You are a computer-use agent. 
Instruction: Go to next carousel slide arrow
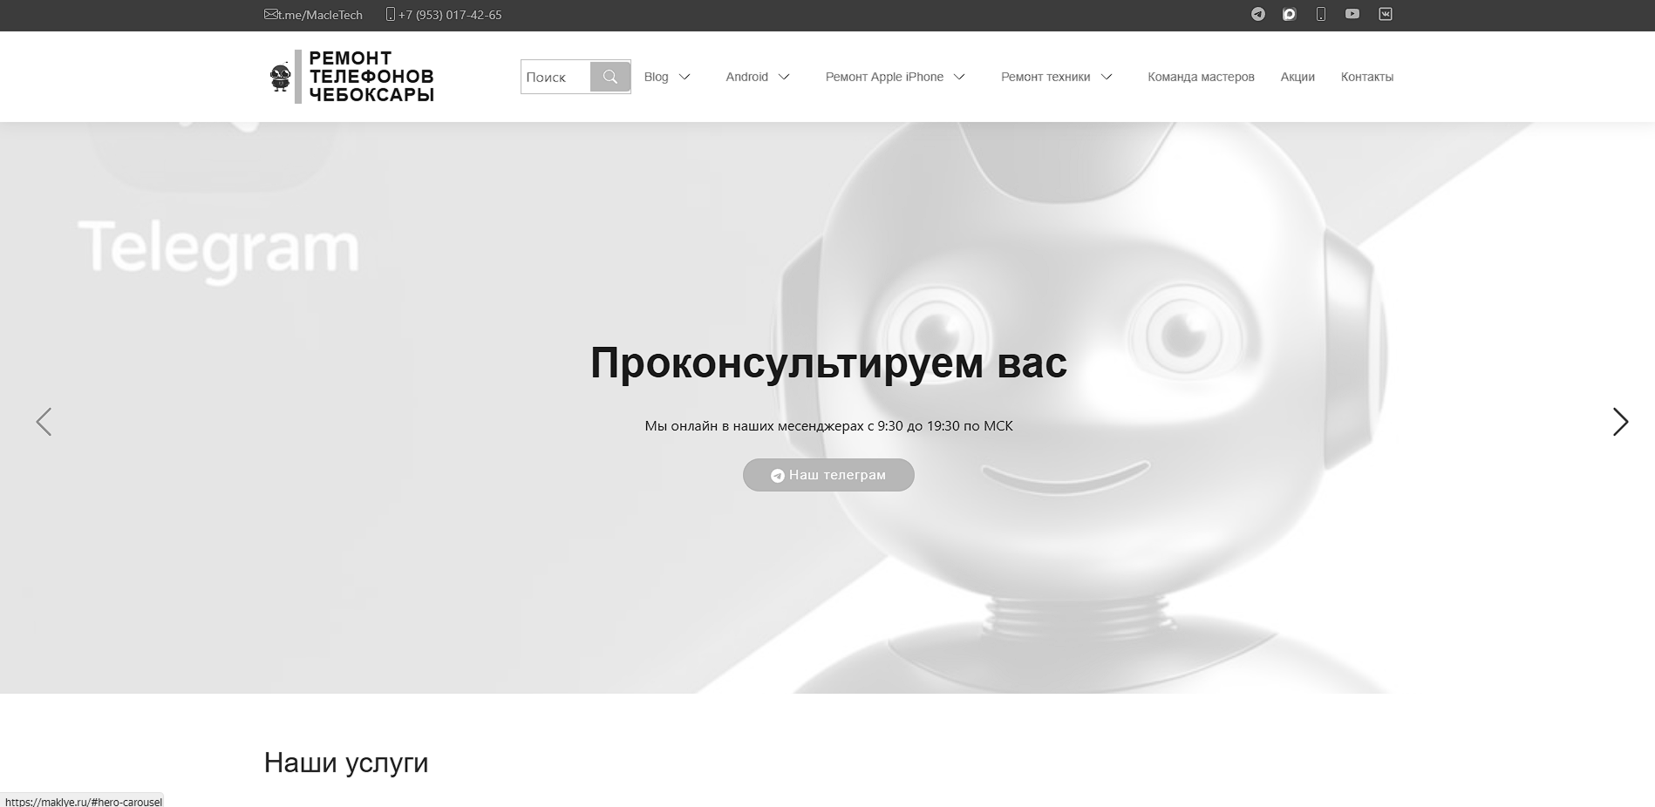click(x=1620, y=422)
